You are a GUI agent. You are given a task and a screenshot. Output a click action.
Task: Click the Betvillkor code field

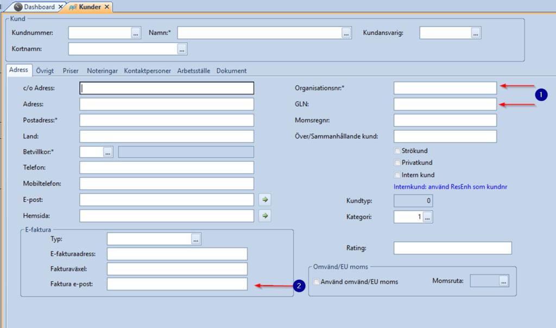pos(91,152)
